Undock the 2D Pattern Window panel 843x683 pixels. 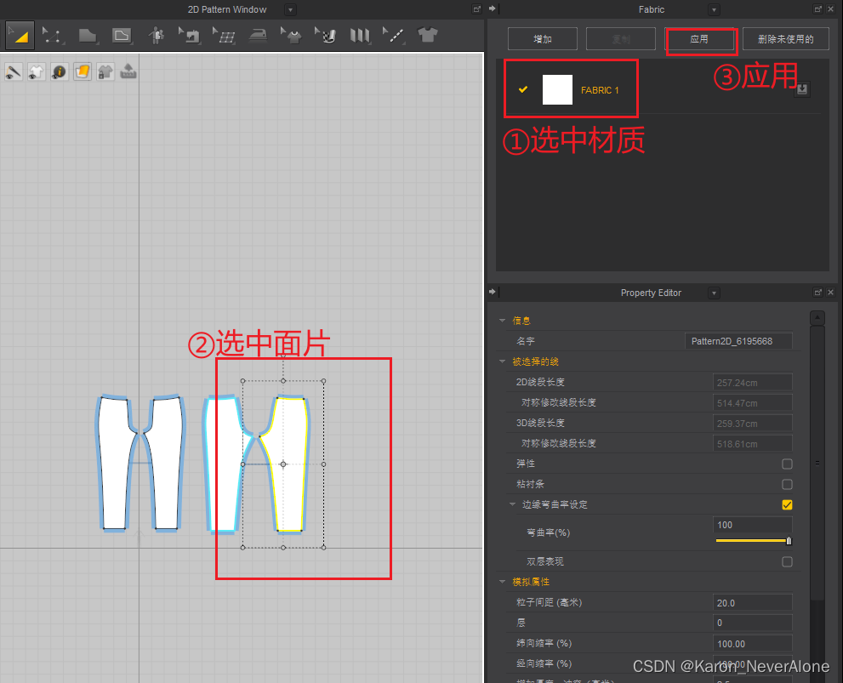(x=476, y=9)
